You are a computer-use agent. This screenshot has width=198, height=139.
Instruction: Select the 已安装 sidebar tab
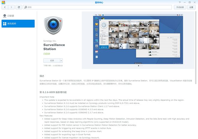18,16
